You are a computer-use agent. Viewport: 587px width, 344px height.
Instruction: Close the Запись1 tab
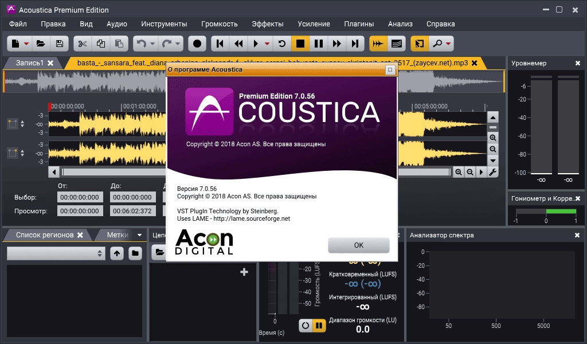[x=50, y=63]
